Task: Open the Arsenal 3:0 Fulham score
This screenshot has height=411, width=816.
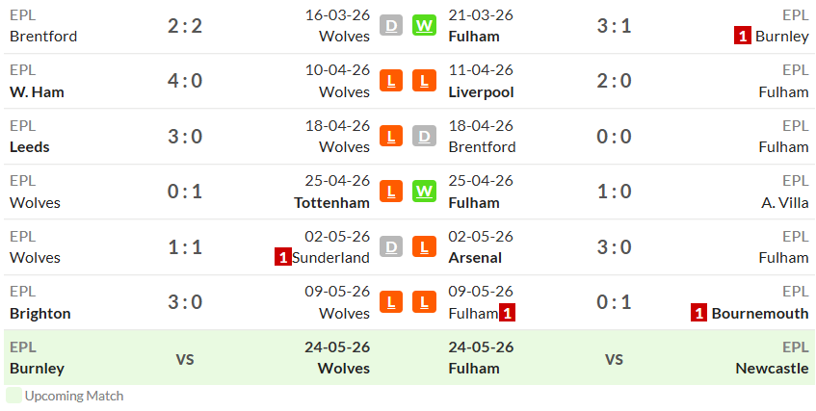Action: (614, 246)
